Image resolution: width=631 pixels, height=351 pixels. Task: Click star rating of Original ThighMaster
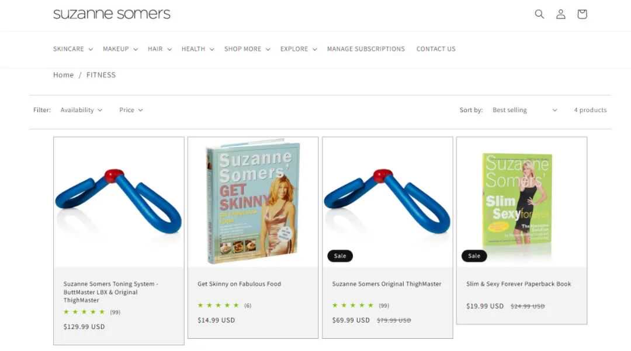pyautogui.click(x=353, y=305)
